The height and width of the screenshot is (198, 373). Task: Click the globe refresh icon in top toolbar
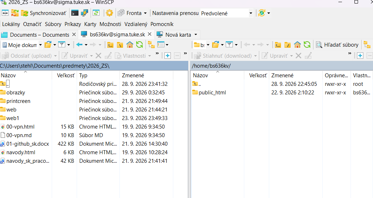point(261,13)
